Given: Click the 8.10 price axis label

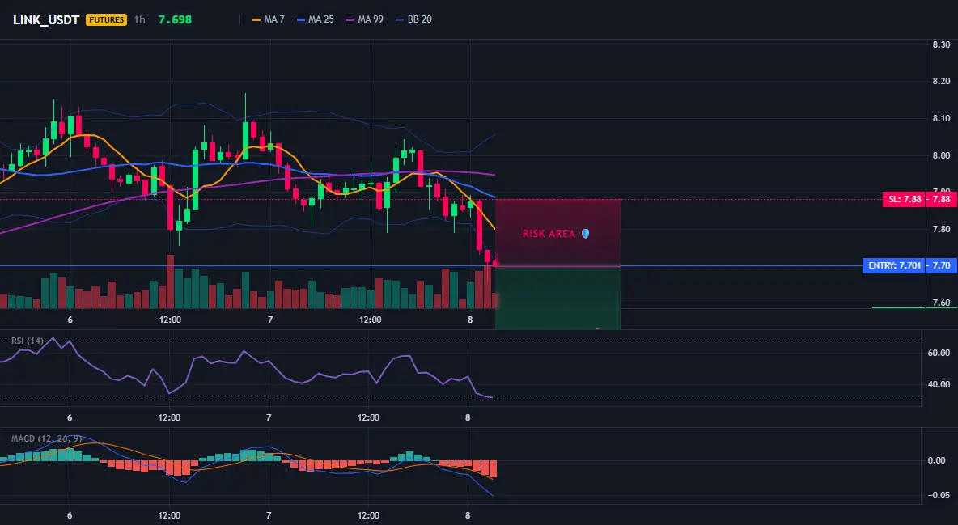Looking at the screenshot, I should (942, 119).
